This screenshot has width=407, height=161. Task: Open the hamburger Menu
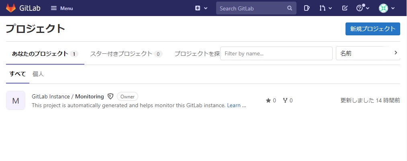[62, 8]
